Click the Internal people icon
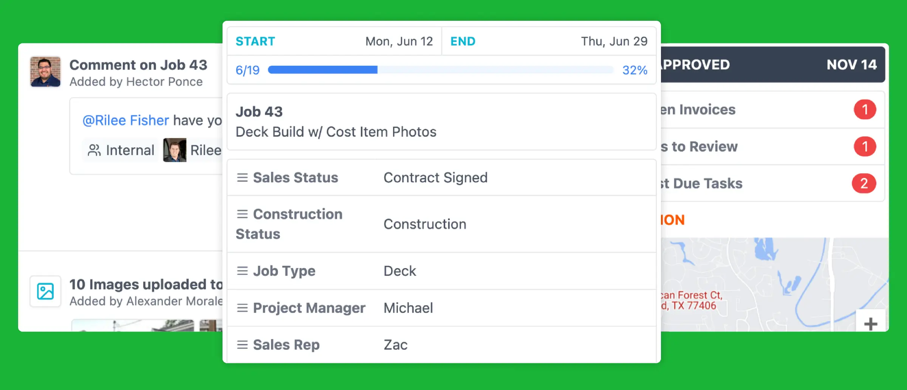The image size is (907, 390). click(94, 150)
